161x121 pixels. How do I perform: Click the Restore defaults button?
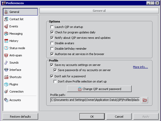click(20, 117)
